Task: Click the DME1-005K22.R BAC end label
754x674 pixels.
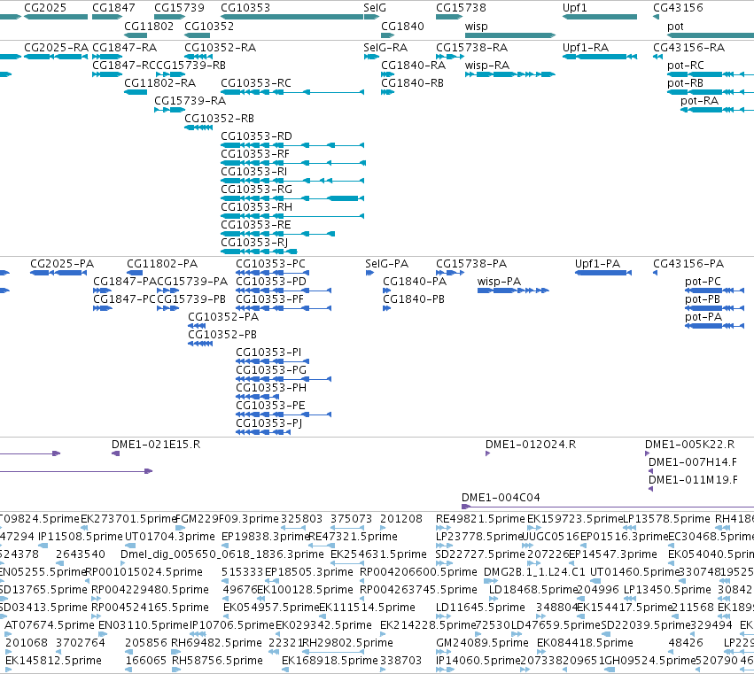Action: coord(690,445)
